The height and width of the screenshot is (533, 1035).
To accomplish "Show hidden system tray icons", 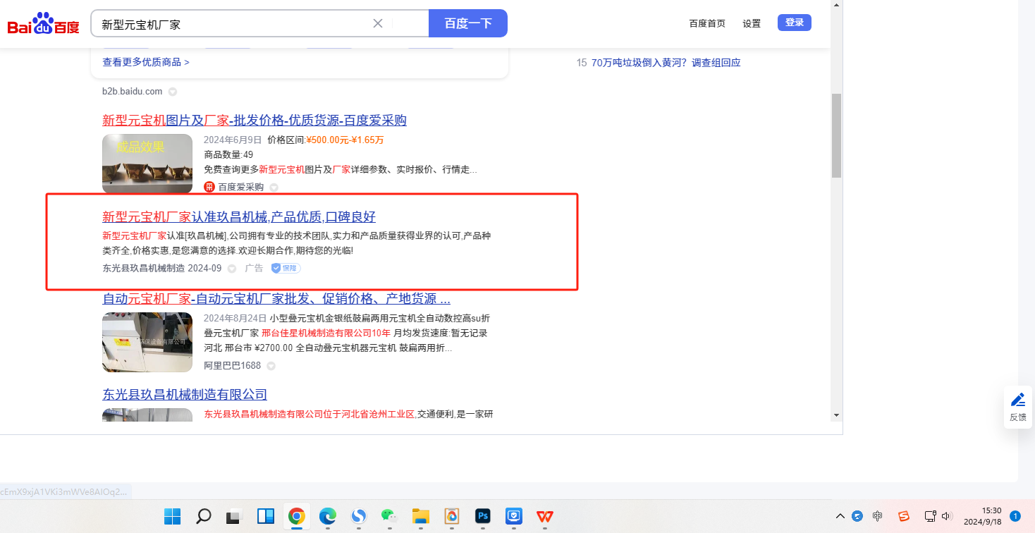I will [840, 516].
